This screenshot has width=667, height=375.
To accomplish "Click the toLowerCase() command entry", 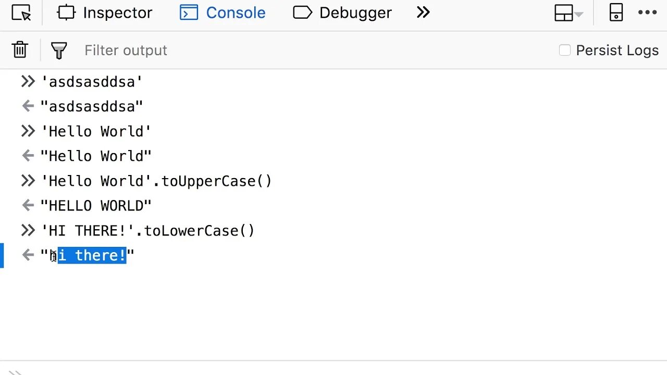I will coord(148,231).
